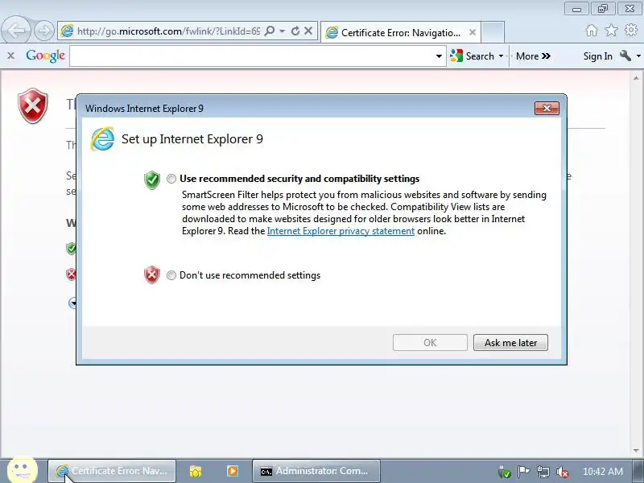Switch to Administrator Command Prompt taskbar button
The image size is (644, 483).
click(316, 471)
